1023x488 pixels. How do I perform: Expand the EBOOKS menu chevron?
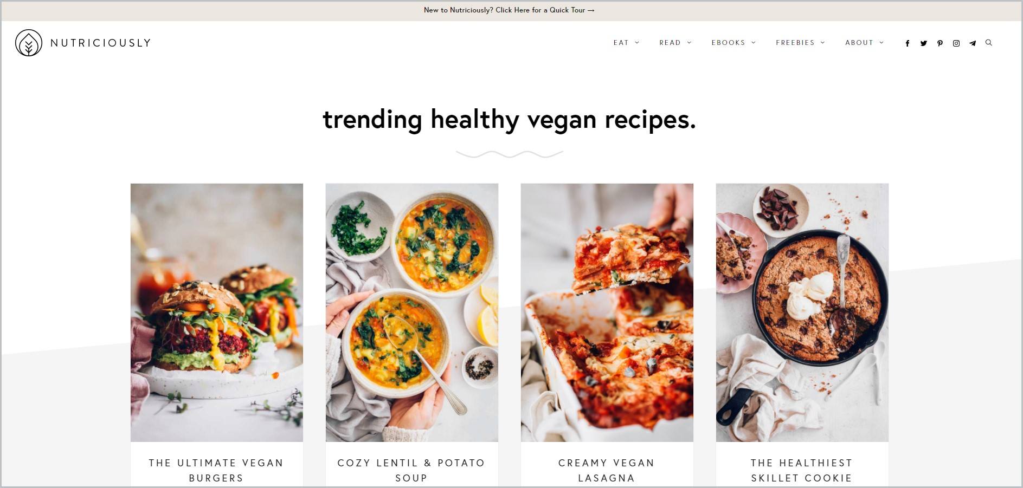click(x=753, y=42)
